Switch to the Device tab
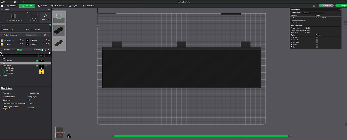The image size is (347, 140). point(42,6)
